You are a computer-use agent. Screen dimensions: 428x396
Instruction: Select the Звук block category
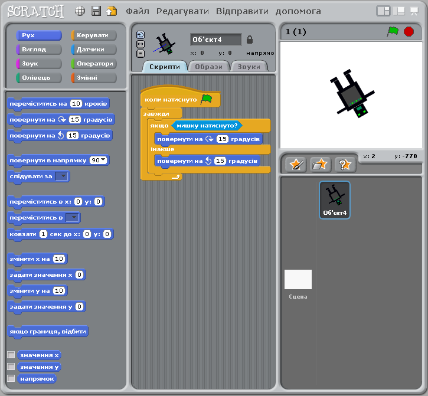tap(39, 64)
